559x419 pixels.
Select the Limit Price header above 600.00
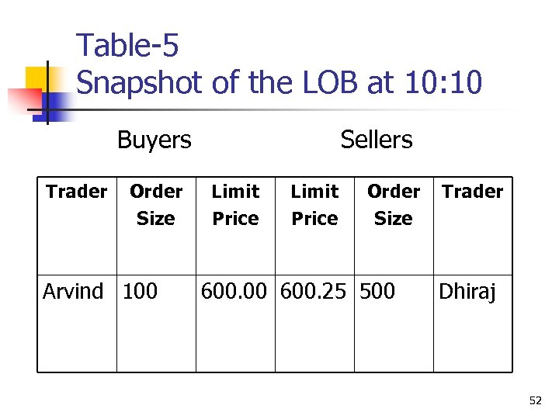235,205
